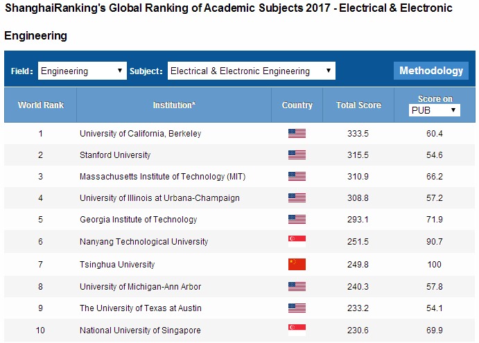Image resolution: width=479 pixels, height=343 pixels.
Task: Visit Tsinghua University's page
Action: tap(117, 264)
